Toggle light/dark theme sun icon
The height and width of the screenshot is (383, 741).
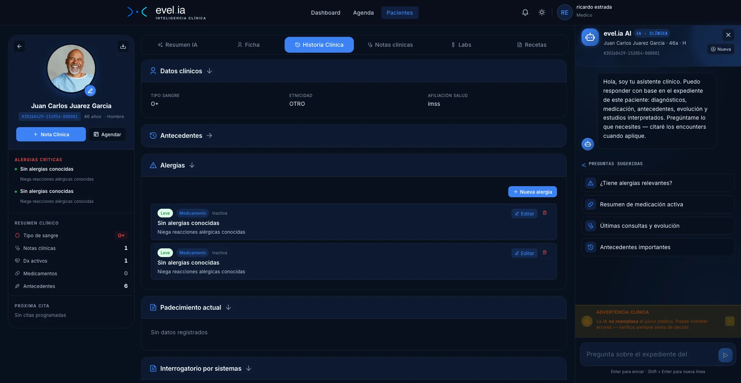542,12
